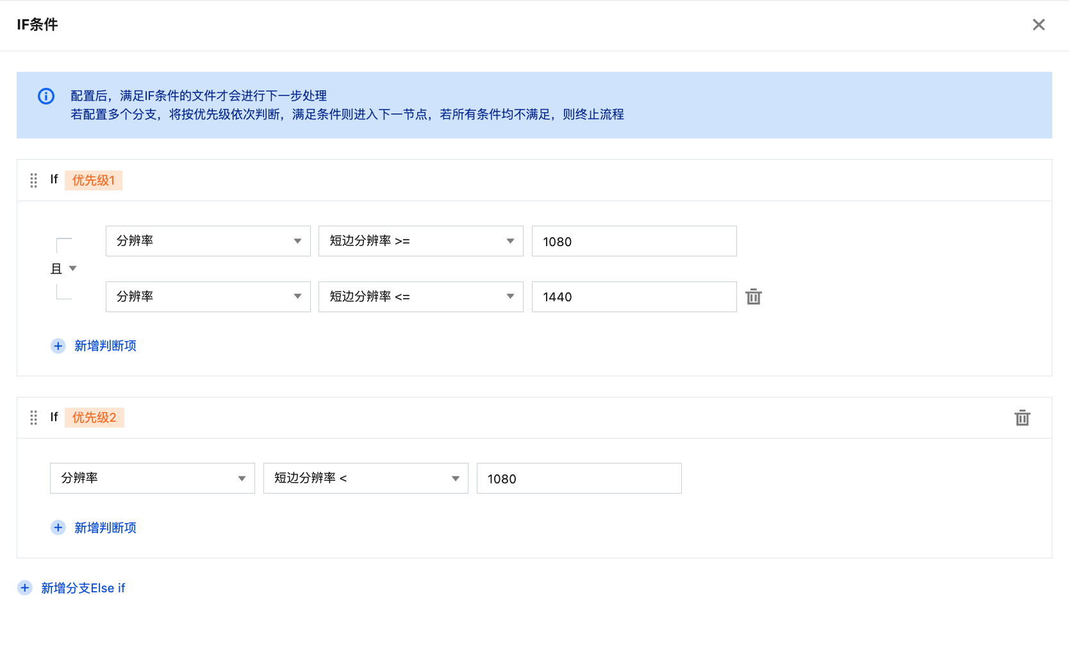Image resolution: width=1069 pixels, height=659 pixels.
Task: Click plus icon for 新增判断项 in 优先级2
Action: [x=58, y=528]
